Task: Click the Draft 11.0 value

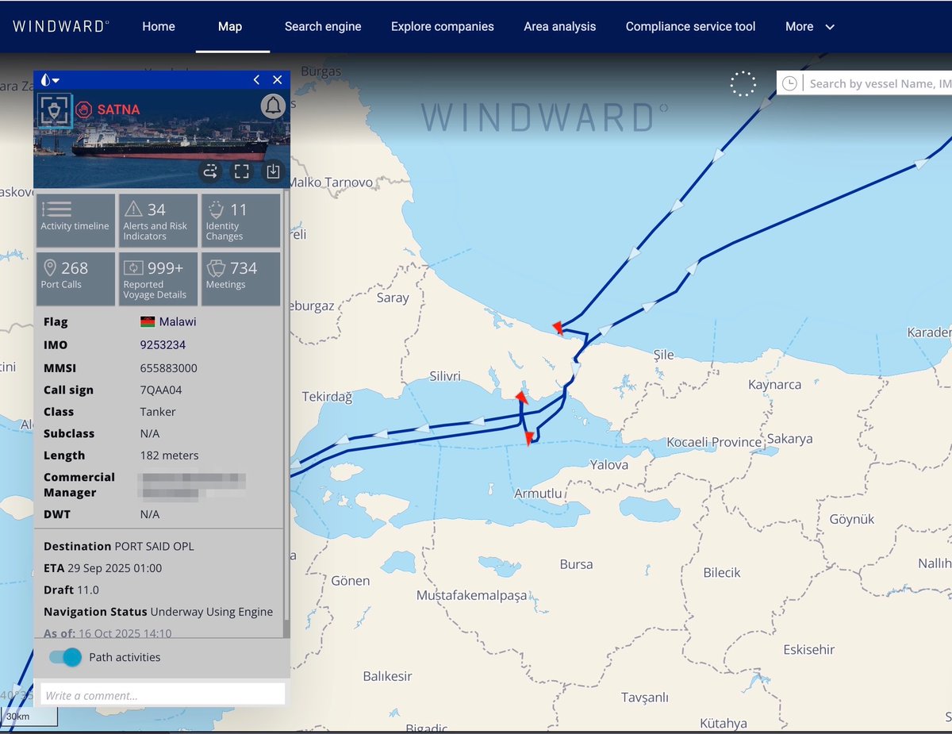Action: 88,590
